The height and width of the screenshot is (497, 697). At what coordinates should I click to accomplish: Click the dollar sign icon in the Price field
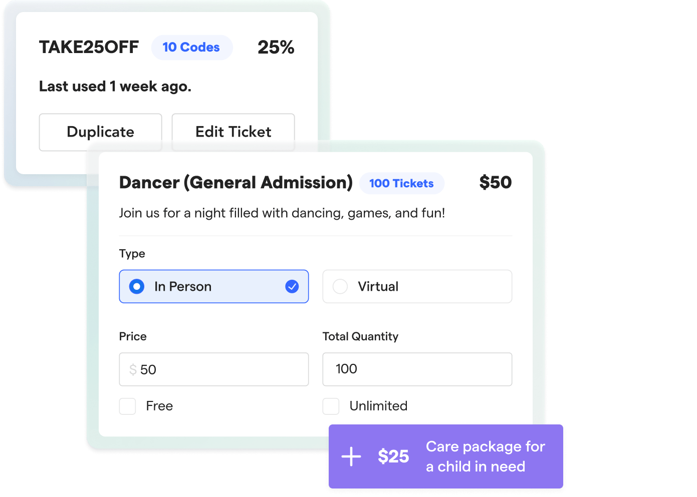point(133,369)
